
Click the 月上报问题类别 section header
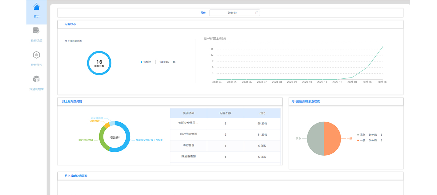[170, 102]
